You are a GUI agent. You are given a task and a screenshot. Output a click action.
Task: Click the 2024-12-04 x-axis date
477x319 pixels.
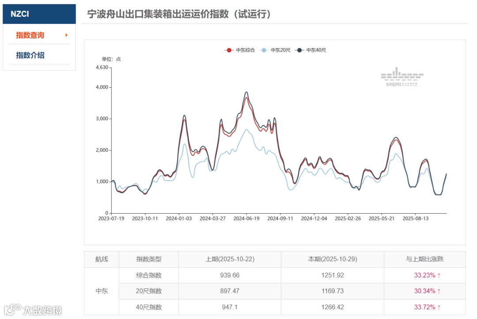coord(314,219)
